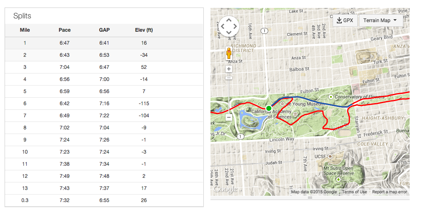
Task: Click the Pace column header
Action: click(64, 30)
